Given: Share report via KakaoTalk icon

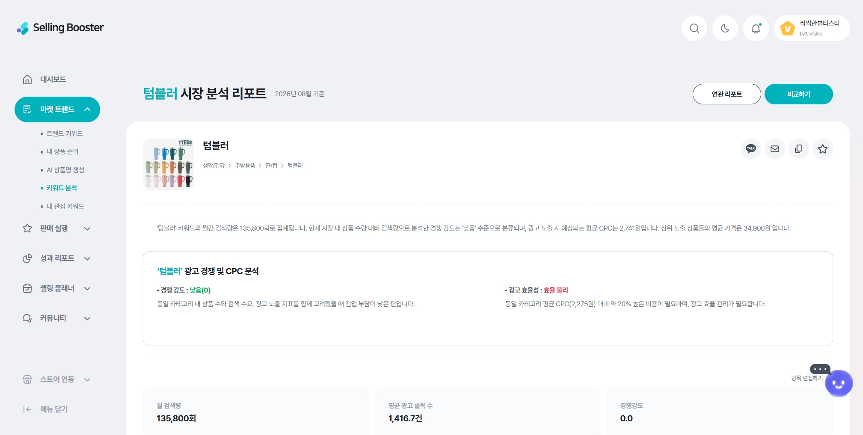Looking at the screenshot, I should (x=750, y=149).
